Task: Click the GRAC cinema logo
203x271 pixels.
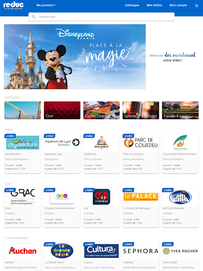Action: pos(23,197)
